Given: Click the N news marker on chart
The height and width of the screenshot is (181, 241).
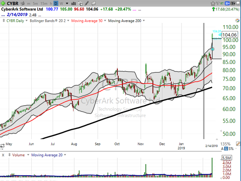Looking at the screenshot, I should [x=212, y=49].
